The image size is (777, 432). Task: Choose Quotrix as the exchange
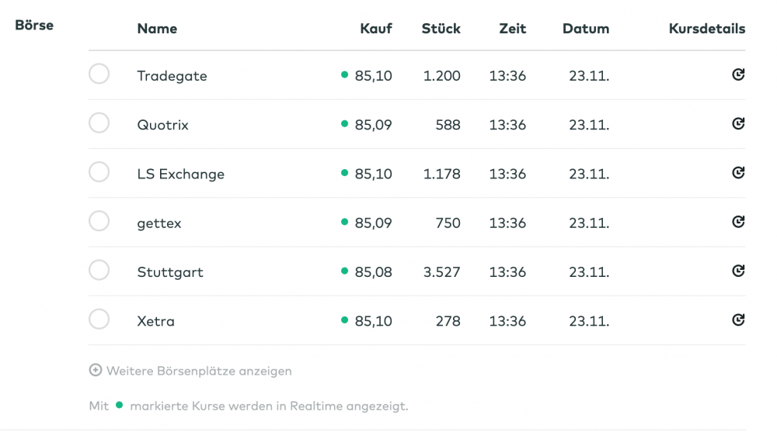point(99,123)
